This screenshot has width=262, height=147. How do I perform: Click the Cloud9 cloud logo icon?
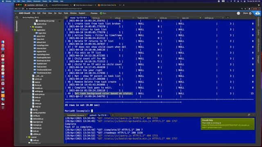(x=257, y=13)
